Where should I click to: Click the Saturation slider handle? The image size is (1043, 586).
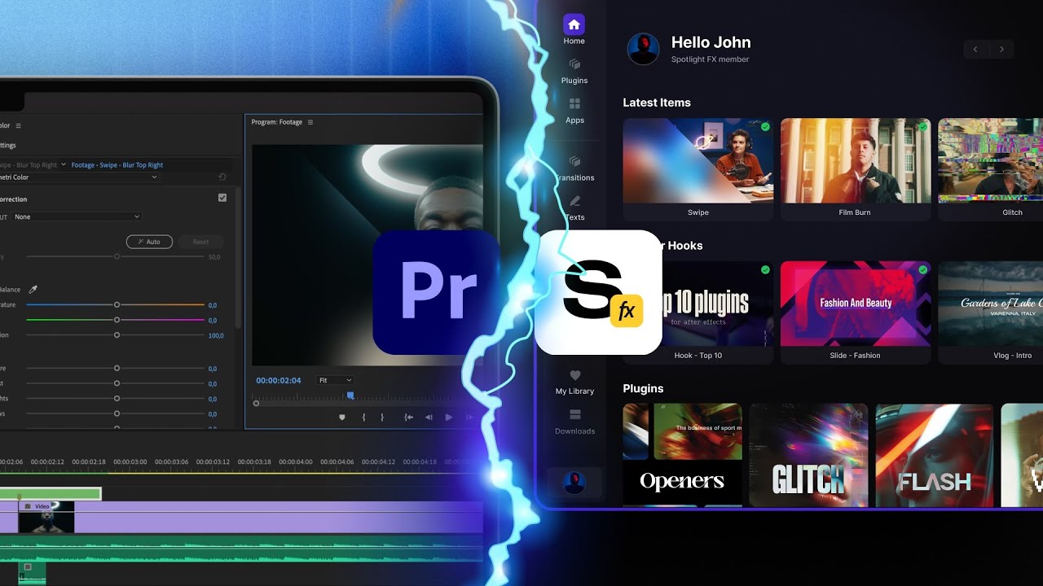117,335
